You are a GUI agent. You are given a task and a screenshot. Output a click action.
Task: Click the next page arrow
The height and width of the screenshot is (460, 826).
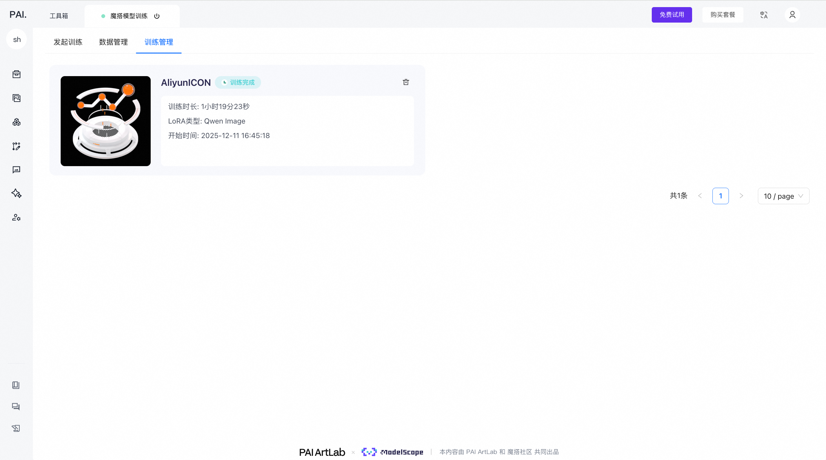(741, 196)
